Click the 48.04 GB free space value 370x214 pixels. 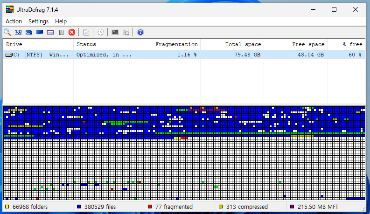pyautogui.click(x=311, y=55)
